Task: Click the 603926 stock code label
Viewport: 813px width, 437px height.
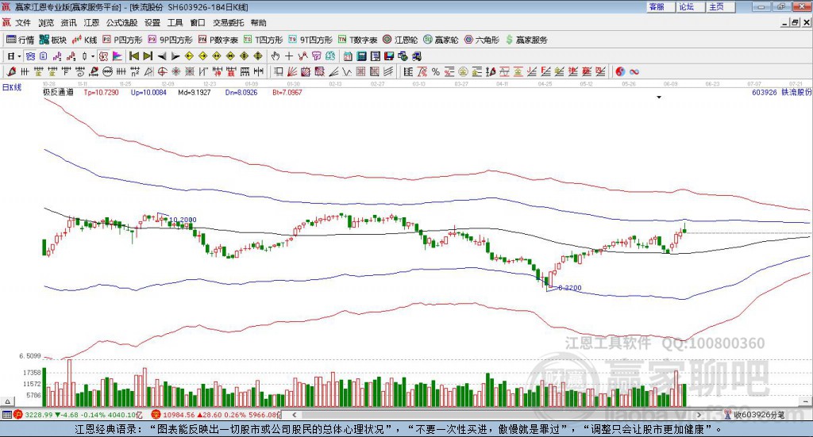Action: tap(765, 92)
